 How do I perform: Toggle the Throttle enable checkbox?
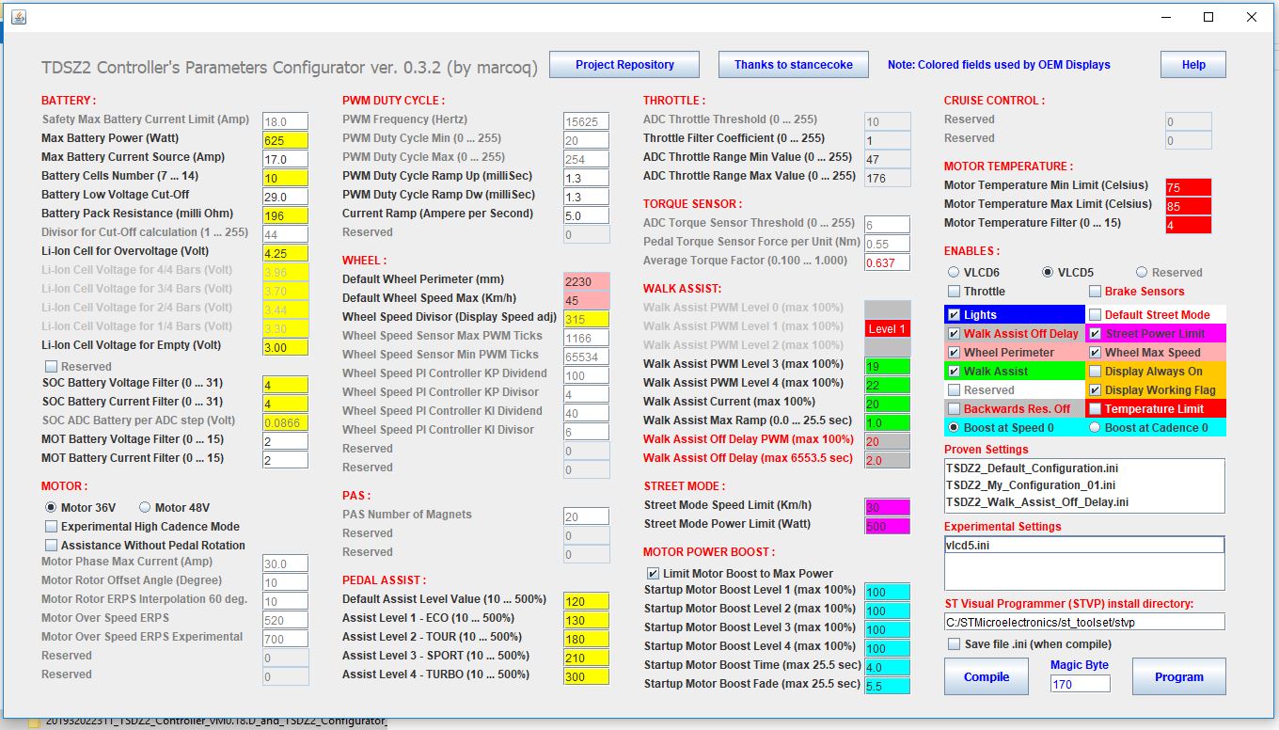click(x=954, y=292)
